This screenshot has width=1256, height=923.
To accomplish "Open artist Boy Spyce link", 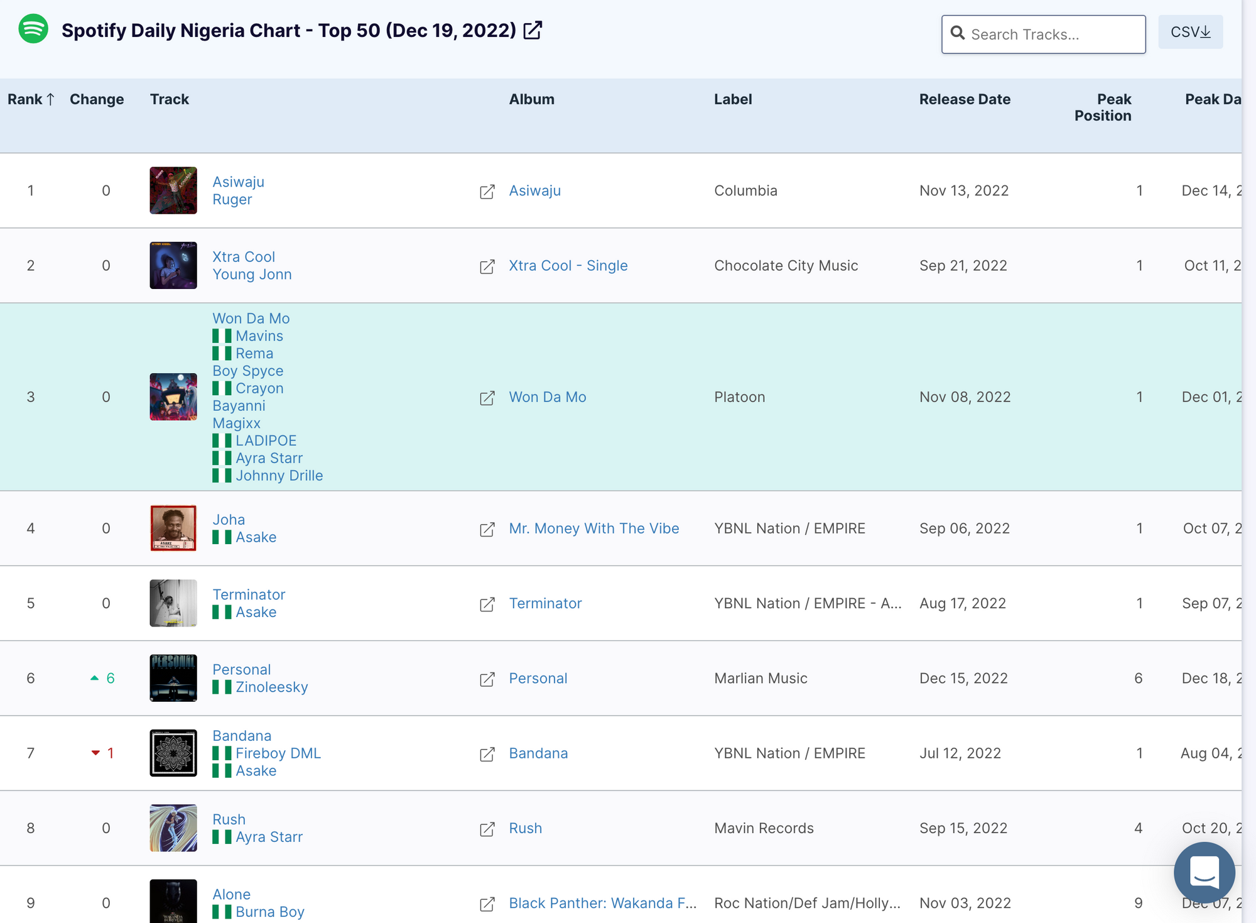I will tap(248, 371).
